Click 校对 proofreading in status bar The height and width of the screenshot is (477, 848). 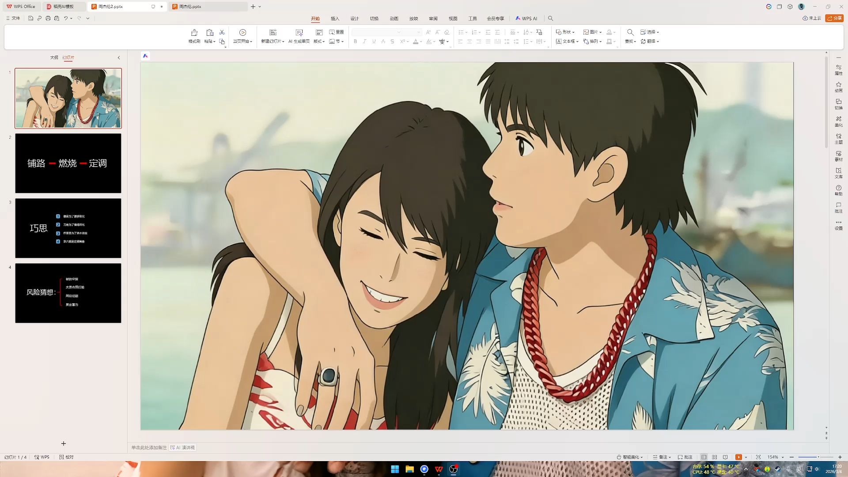tap(67, 457)
